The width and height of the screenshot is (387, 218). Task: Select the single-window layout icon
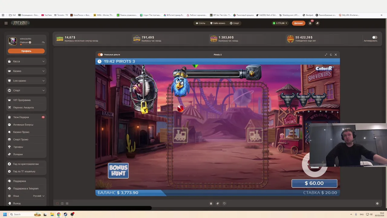pos(57,203)
